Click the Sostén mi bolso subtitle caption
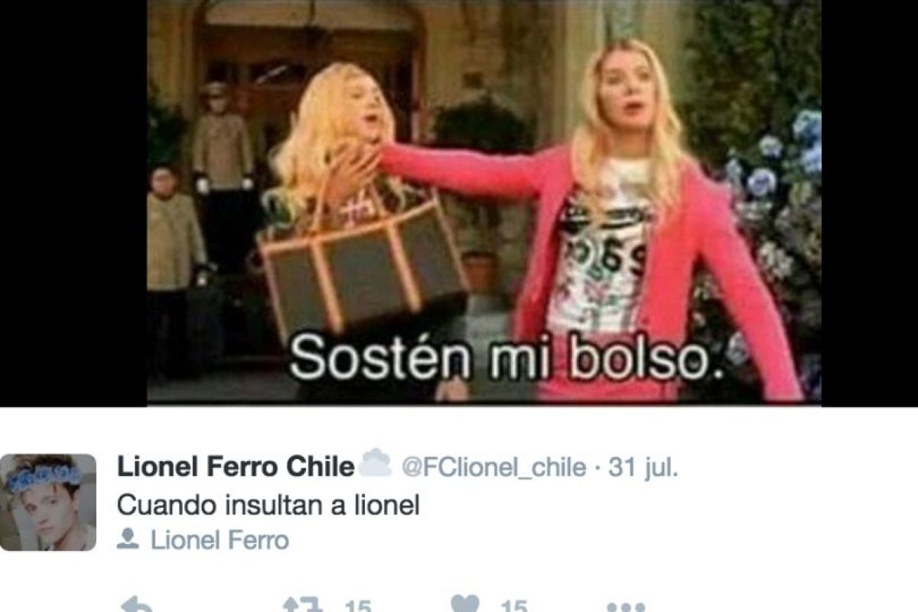This screenshot has width=918, height=612. (506, 358)
